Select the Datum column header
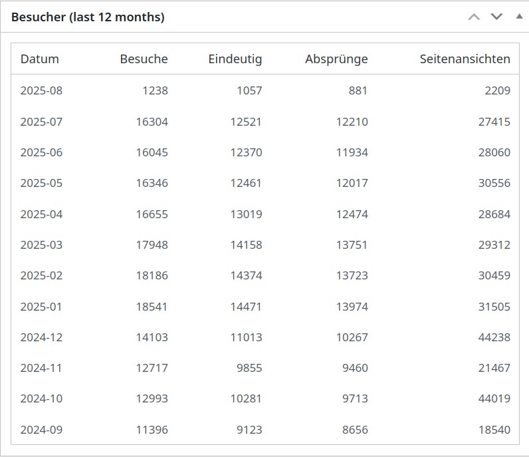The image size is (529, 457). click(39, 59)
